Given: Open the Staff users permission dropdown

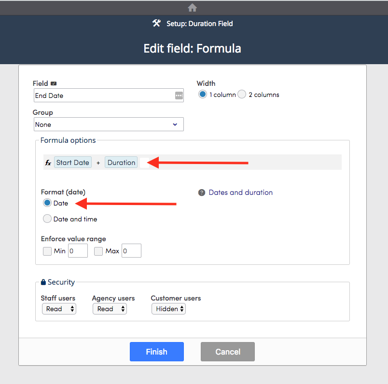Looking at the screenshot, I should pos(59,309).
